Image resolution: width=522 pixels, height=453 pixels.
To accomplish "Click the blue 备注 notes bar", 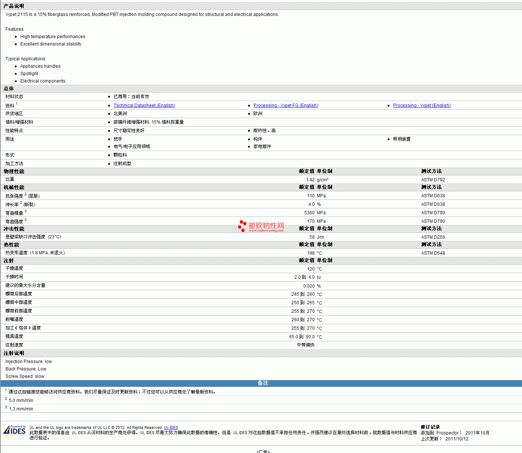I will pyautogui.click(x=261, y=383).
